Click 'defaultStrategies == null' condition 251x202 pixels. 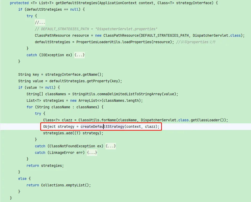(x=52, y=9)
